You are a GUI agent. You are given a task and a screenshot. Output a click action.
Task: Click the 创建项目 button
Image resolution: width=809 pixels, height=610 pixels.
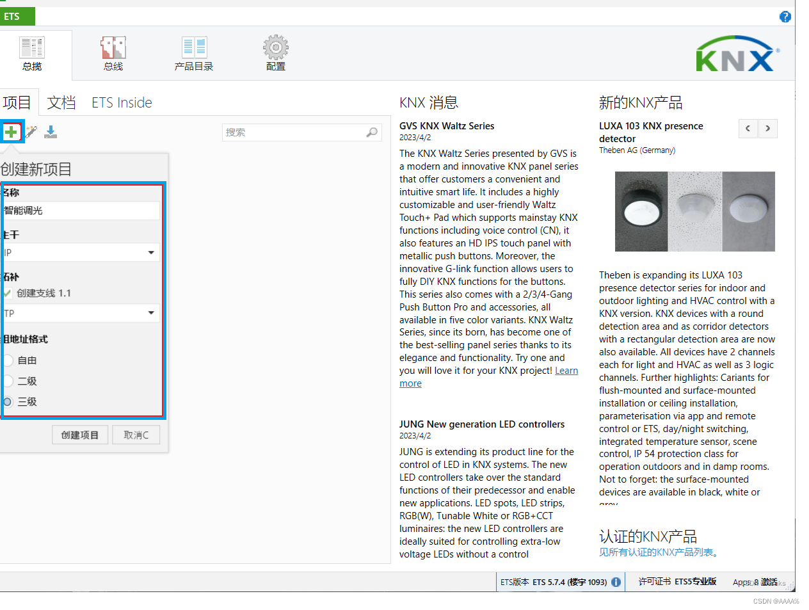click(80, 435)
